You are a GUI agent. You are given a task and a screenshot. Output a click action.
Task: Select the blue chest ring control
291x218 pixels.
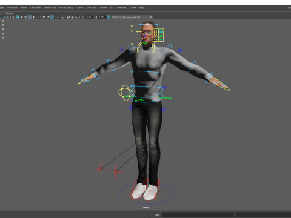coord(147,72)
